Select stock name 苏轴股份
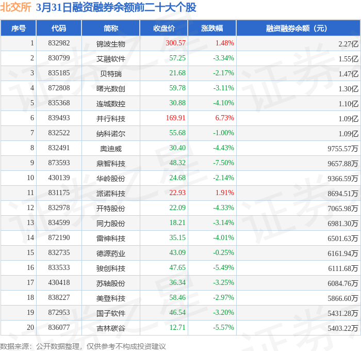The image size is (361, 351). pyautogui.click(x=111, y=283)
